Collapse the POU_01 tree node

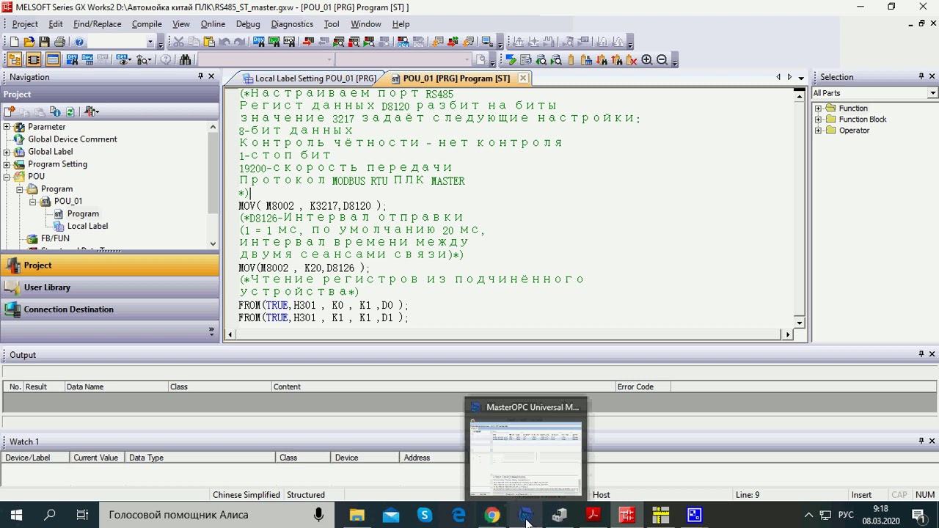click(x=32, y=202)
